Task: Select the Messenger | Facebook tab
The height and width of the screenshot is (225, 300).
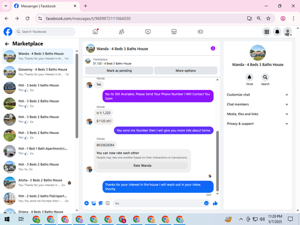Action: [x=46, y=6]
